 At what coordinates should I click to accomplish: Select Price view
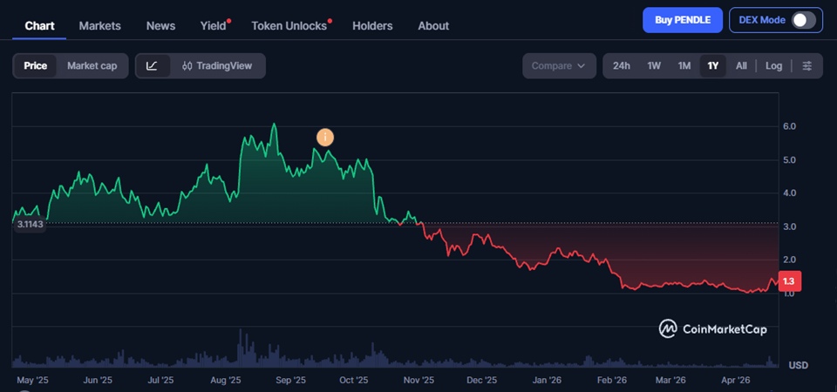click(35, 66)
